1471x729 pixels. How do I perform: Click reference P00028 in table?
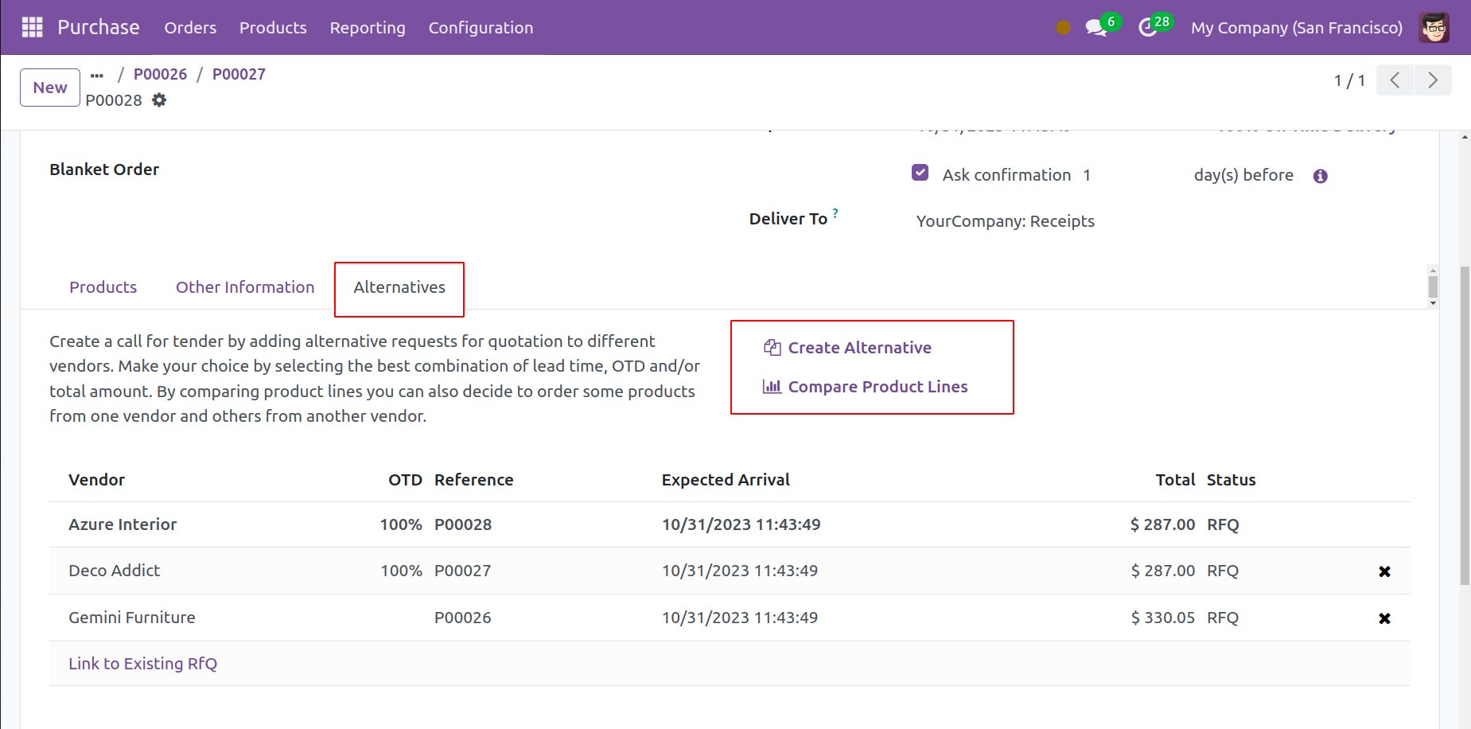(463, 524)
